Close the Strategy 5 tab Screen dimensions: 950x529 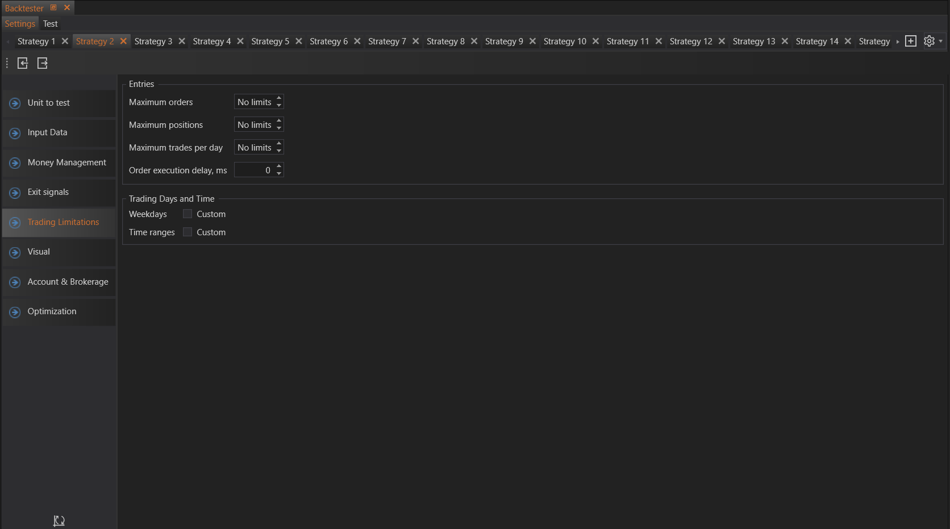pyautogui.click(x=299, y=41)
